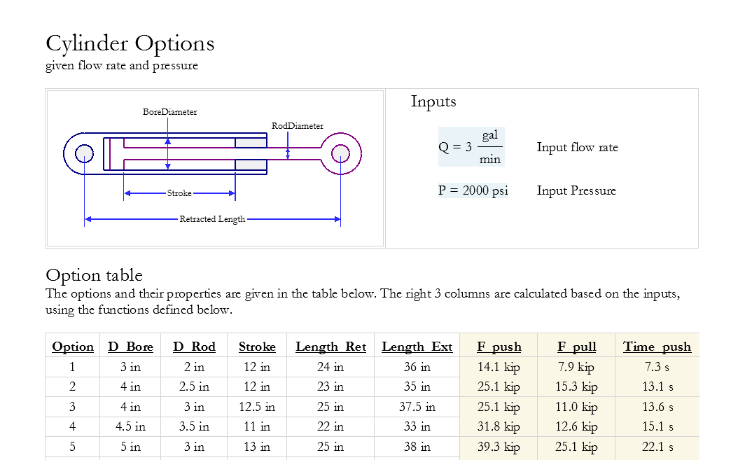Click the 37.5 in extended length cell
The height and width of the screenshot is (460, 745).
pos(417,407)
